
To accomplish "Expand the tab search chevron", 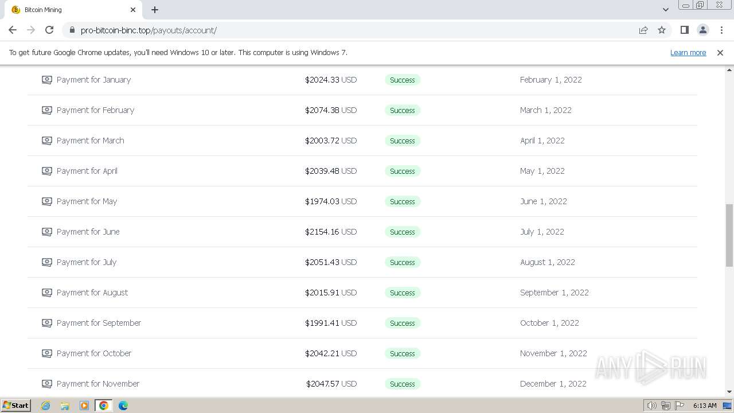I will (666, 10).
